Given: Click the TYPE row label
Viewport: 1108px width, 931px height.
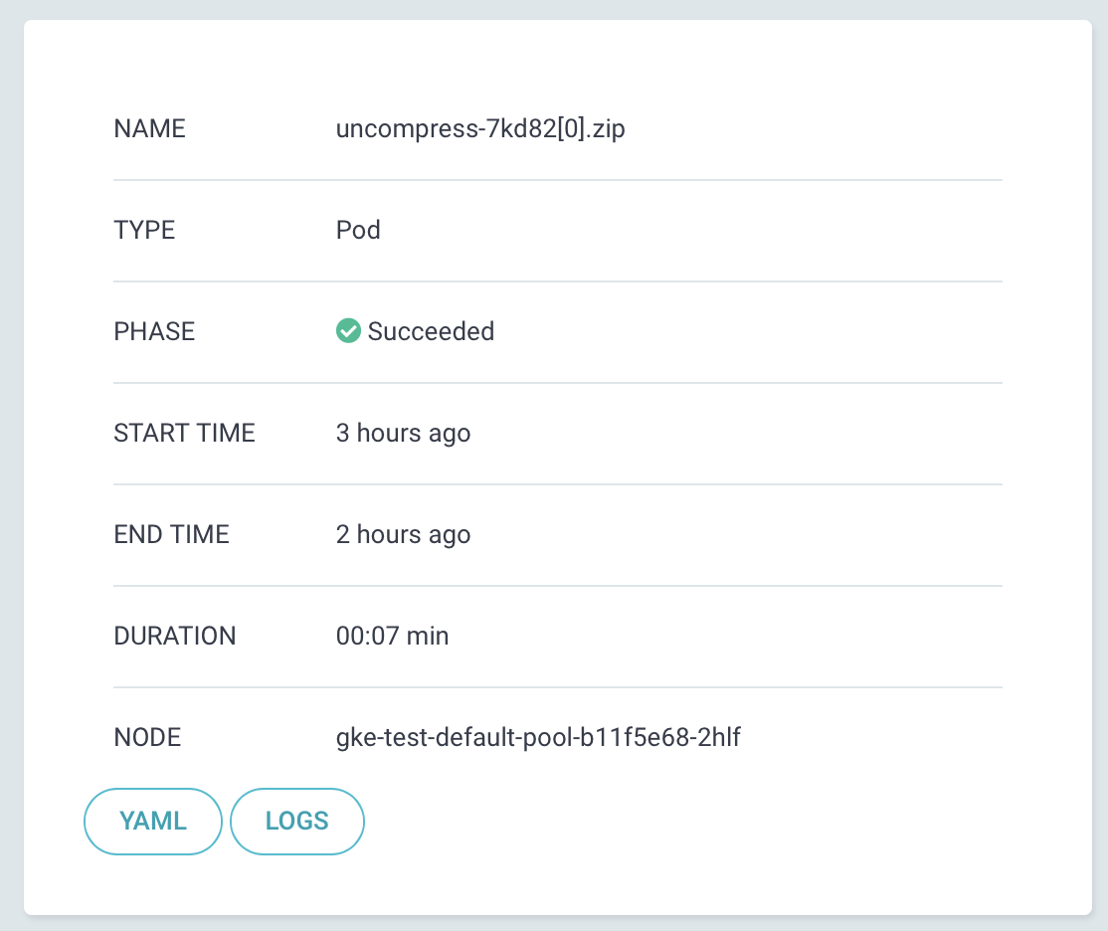Looking at the screenshot, I should pyautogui.click(x=144, y=230).
